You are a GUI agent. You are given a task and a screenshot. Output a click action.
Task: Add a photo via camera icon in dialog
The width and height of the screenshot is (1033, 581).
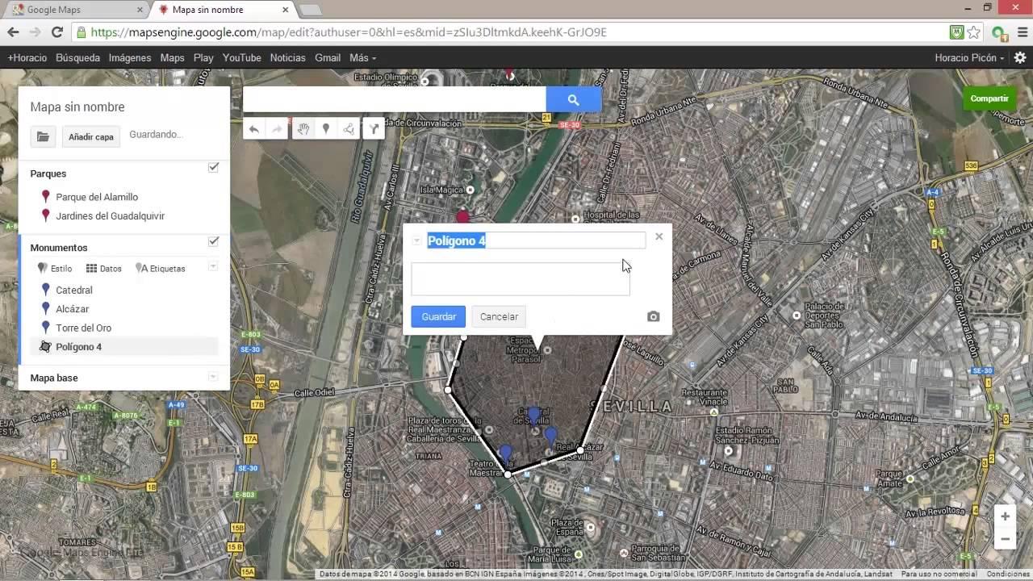coord(653,316)
